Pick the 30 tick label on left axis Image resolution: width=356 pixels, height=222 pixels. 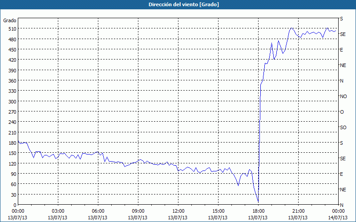click(x=14, y=195)
